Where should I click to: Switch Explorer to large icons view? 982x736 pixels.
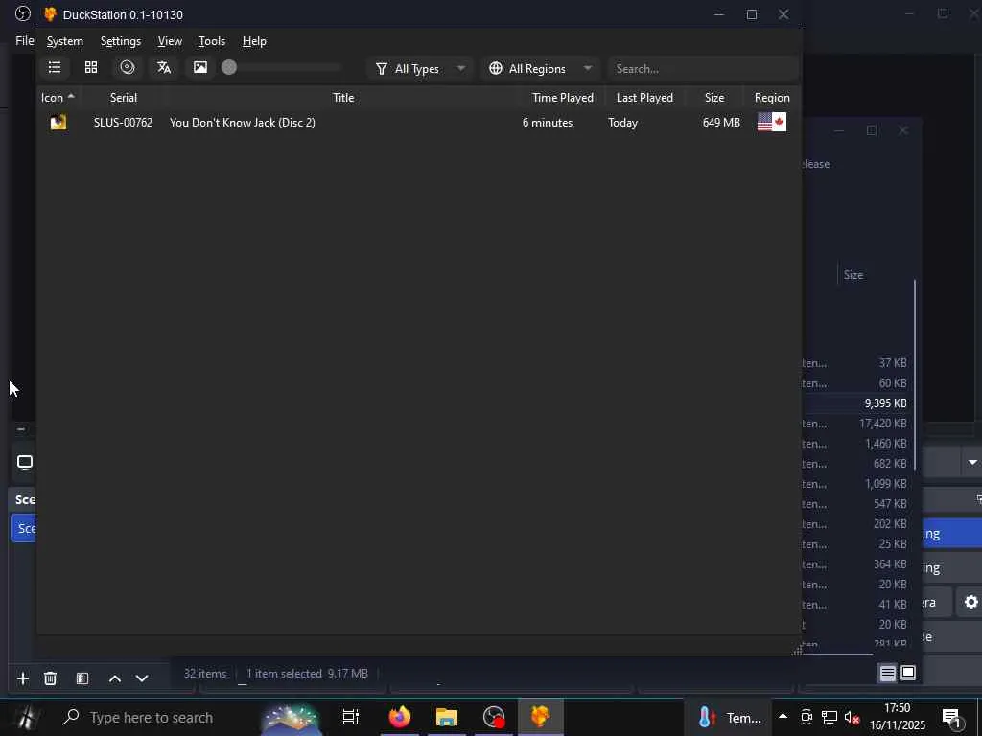click(x=908, y=673)
